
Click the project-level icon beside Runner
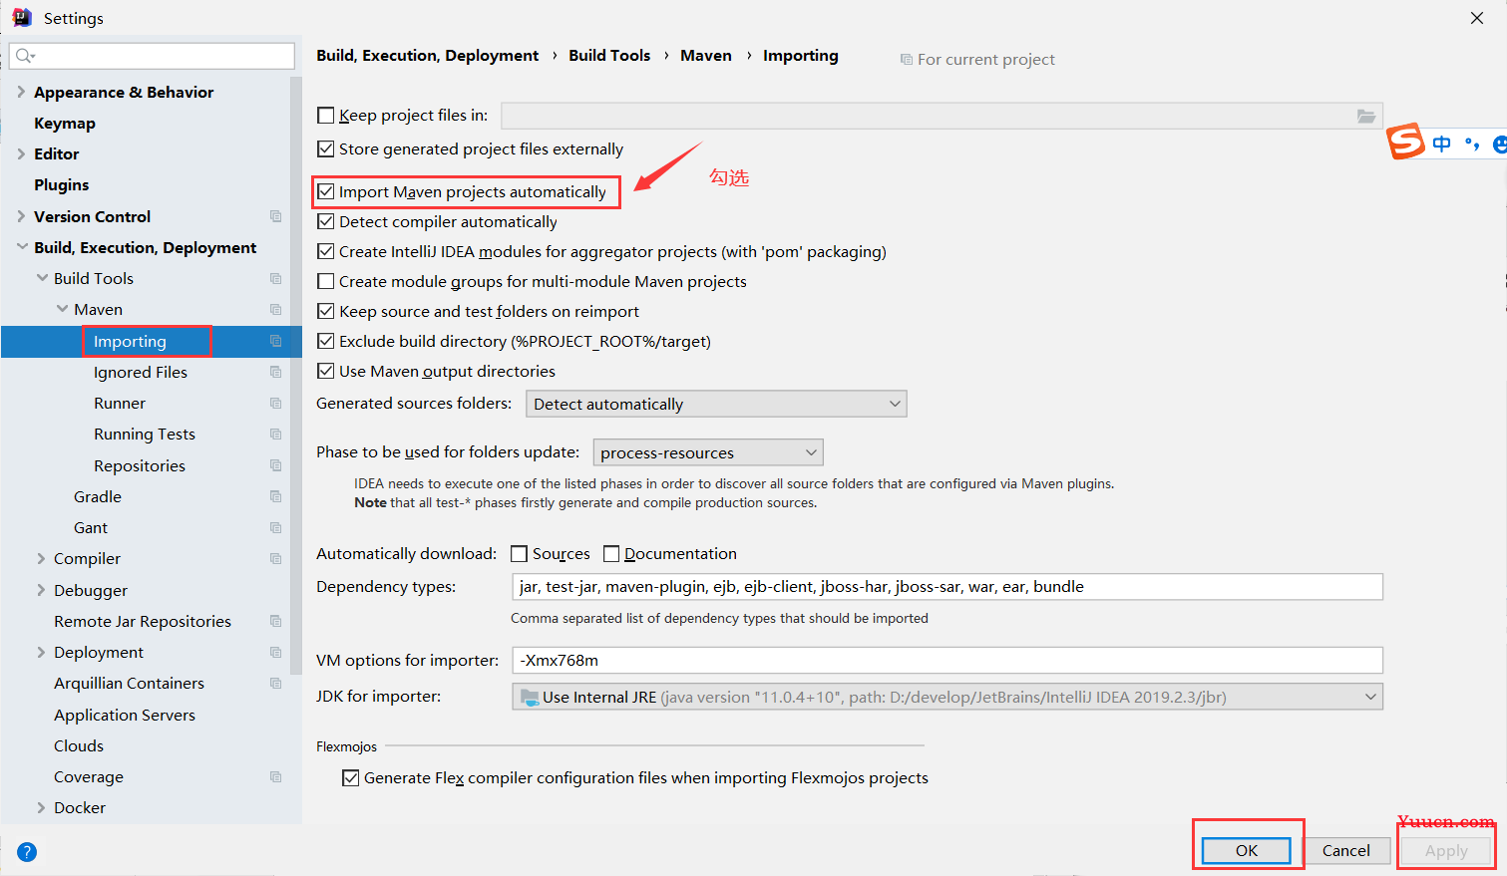[x=276, y=403]
